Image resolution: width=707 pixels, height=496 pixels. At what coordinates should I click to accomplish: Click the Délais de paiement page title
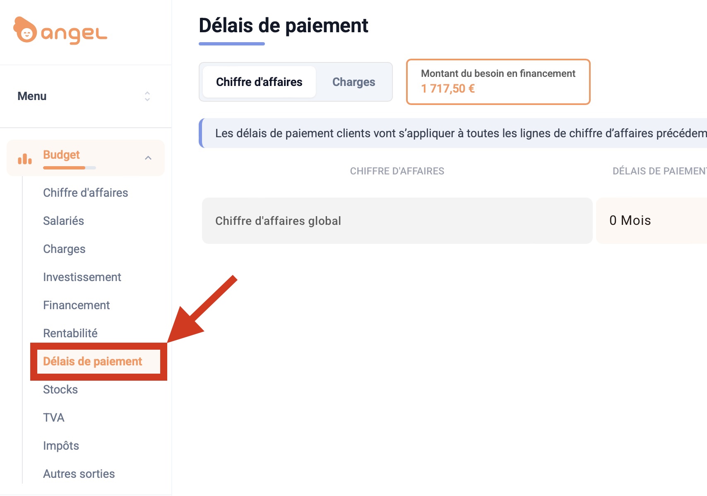click(x=284, y=26)
